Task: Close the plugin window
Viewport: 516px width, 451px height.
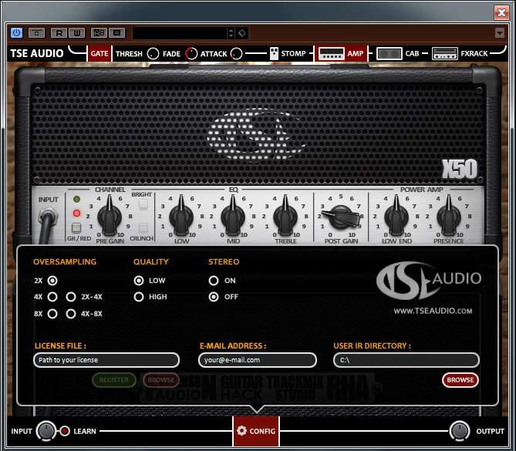Action: tap(501, 12)
